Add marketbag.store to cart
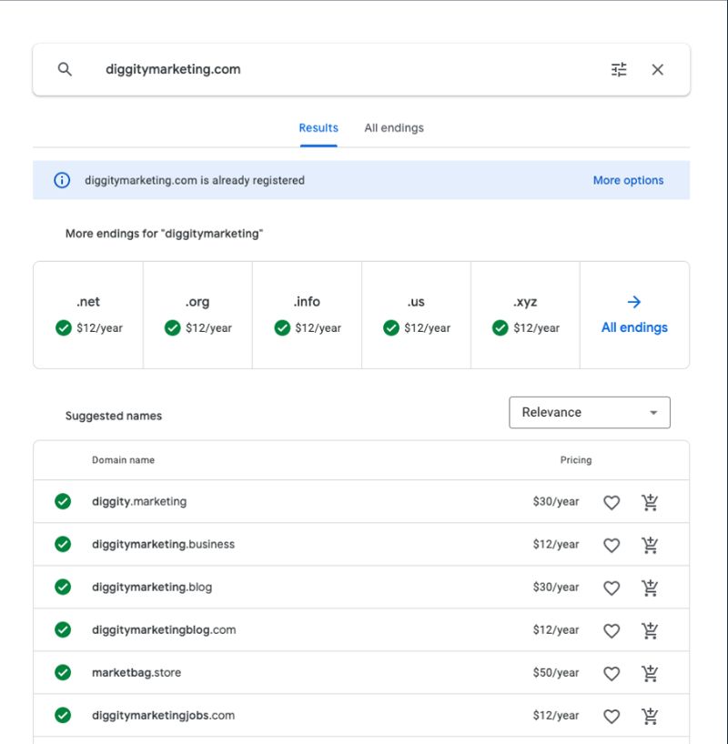 (x=650, y=673)
